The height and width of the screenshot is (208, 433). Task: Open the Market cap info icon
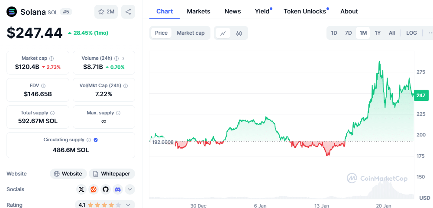[x=52, y=58]
